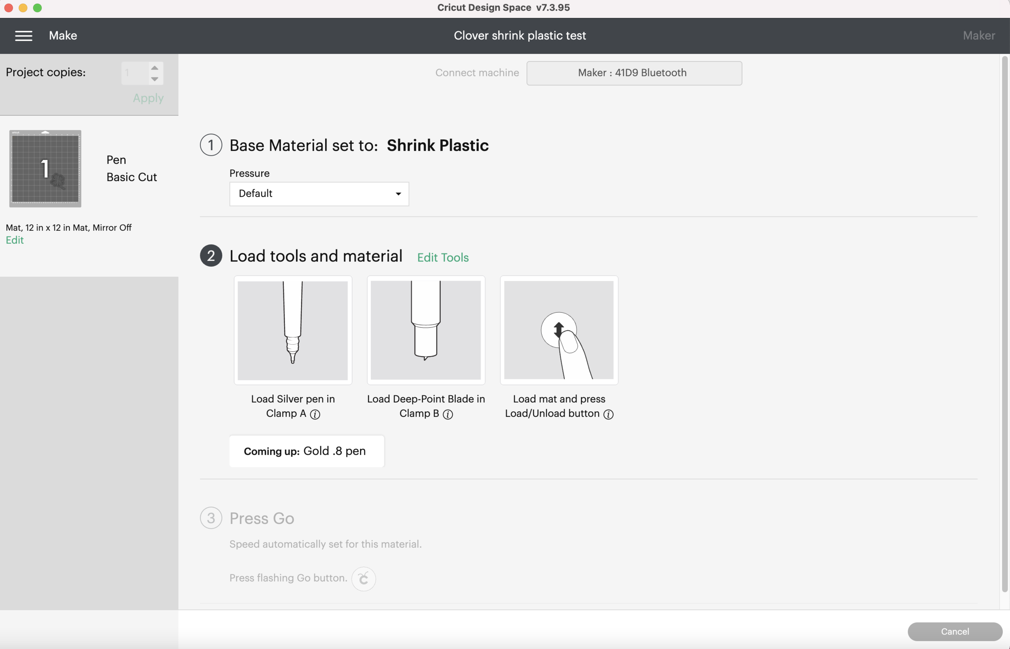Image resolution: width=1010 pixels, height=649 pixels.
Task: Toggle Mirror Off setting via Edit link
Action: (x=14, y=239)
